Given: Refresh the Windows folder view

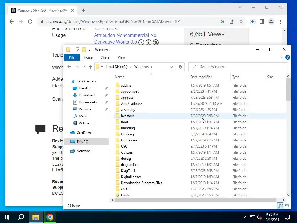Looking at the screenshot, I should pyautogui.click(x=180, y=67).
